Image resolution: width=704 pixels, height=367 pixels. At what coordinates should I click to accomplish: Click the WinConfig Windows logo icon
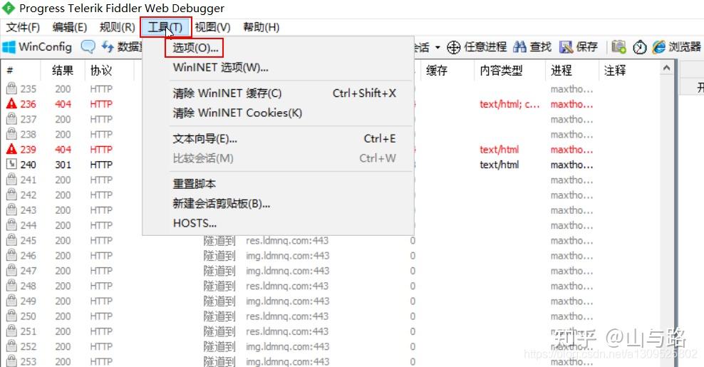[9, 47]
